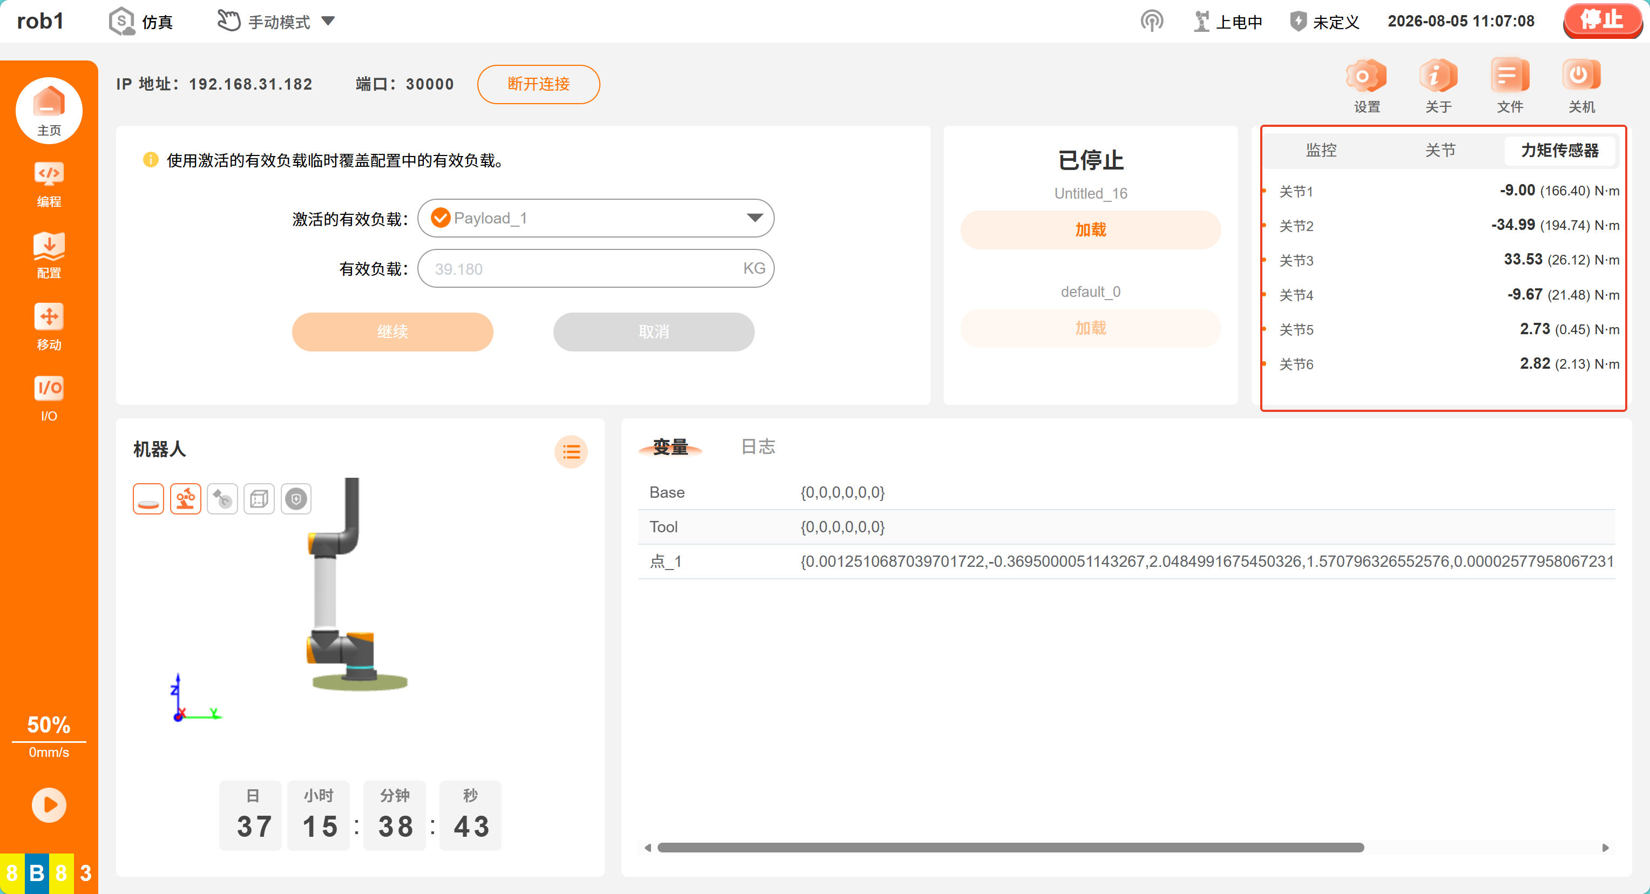Viewport: 1650px width, 894px height.
Task: Toggle base plate display in robot view
Action: click(148, 499)
